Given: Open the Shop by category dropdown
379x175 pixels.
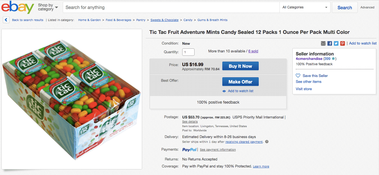Looking at the screenshot, I should click(48, 7).
